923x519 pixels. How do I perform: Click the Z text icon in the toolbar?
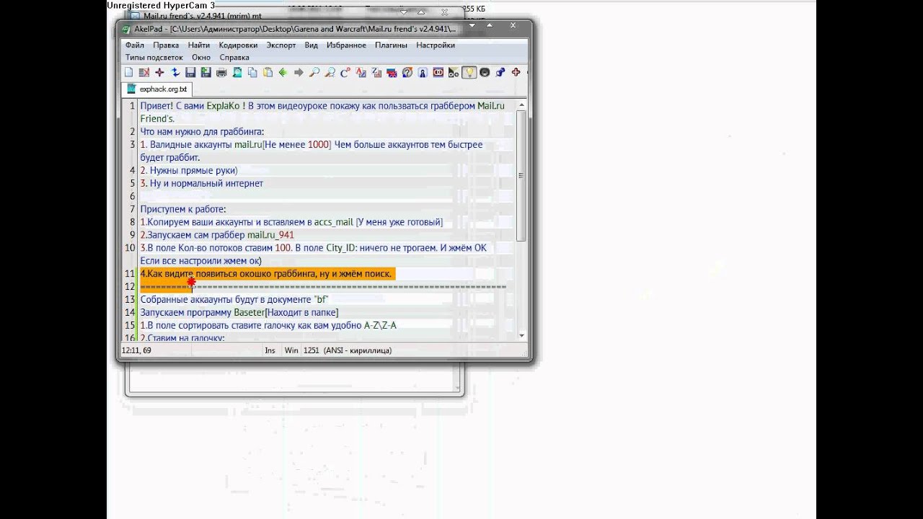pyautogui.click(x=376, y=72)
